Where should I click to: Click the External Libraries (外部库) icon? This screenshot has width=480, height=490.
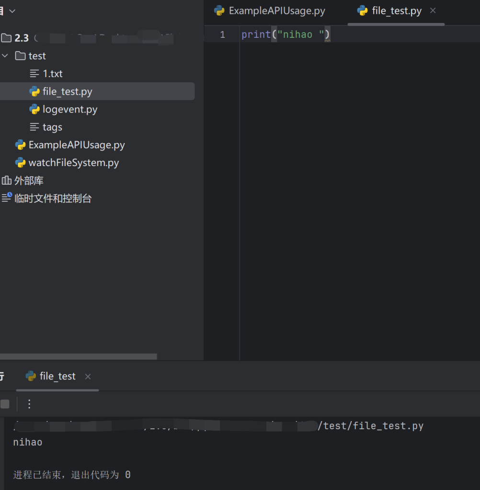pos(7,180)
